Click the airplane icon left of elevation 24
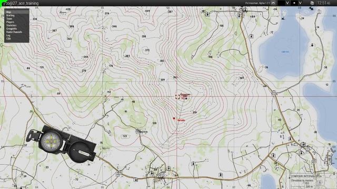Image resolution: width=337 pixels, height=189 pixels. click(x=283, y=19)
